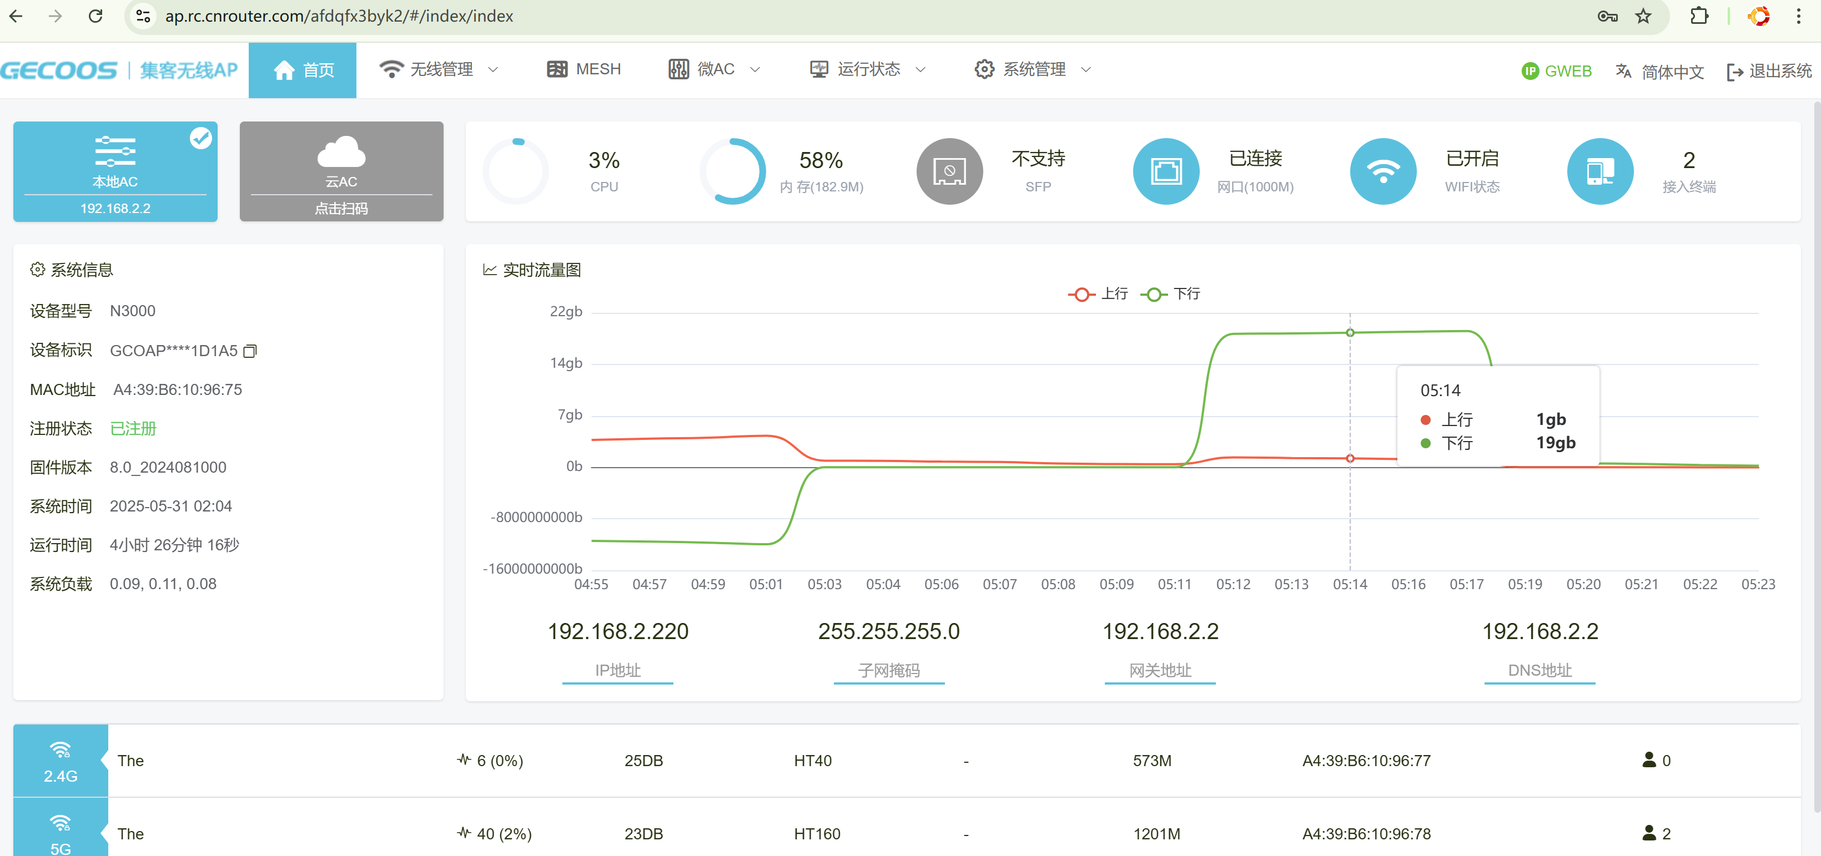The height and width of the screenshot is (856, 1821).
Task: Click the 实时流量图 chart icon
Action: [x=489, y=270]
